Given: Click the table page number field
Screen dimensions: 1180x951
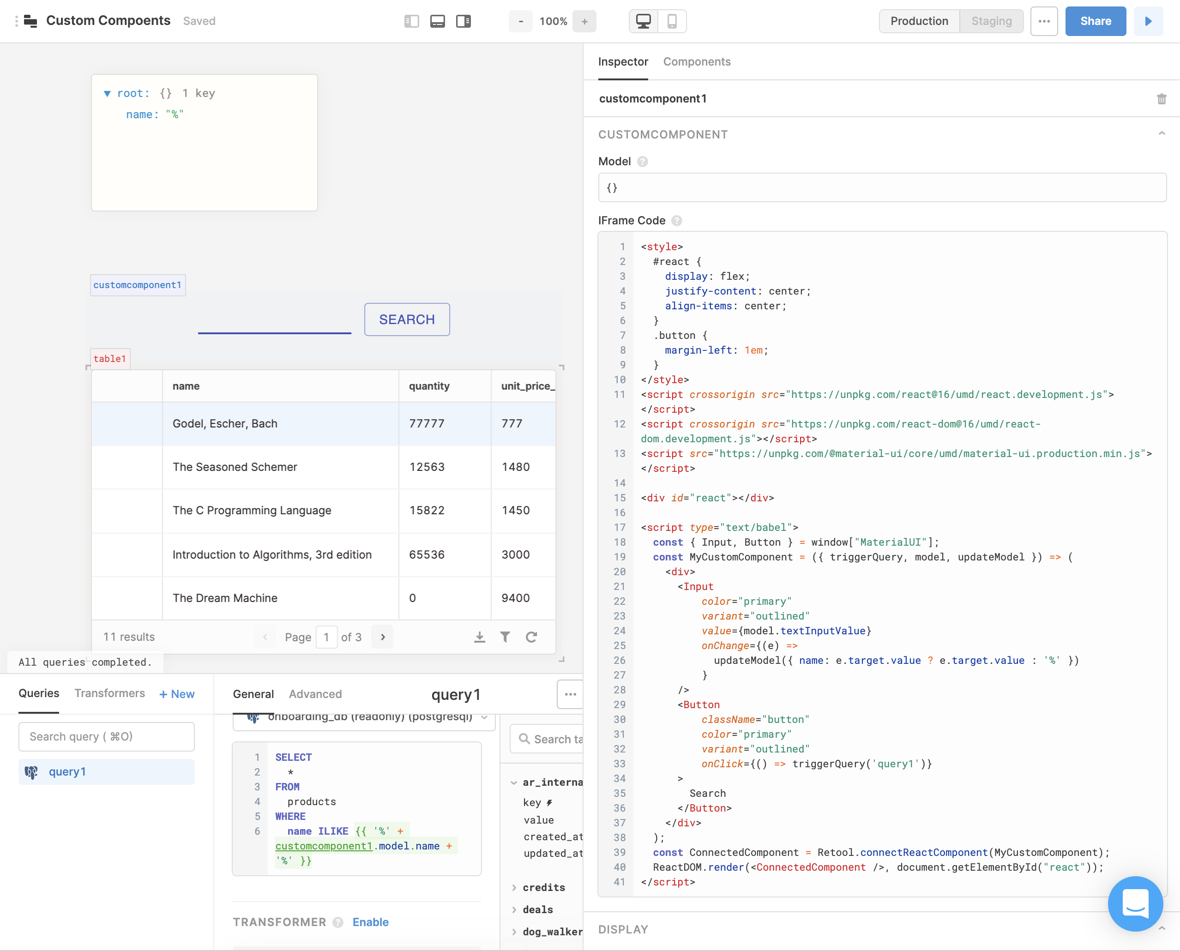Looking at the screenshot, I should click(x=326, y=637).
